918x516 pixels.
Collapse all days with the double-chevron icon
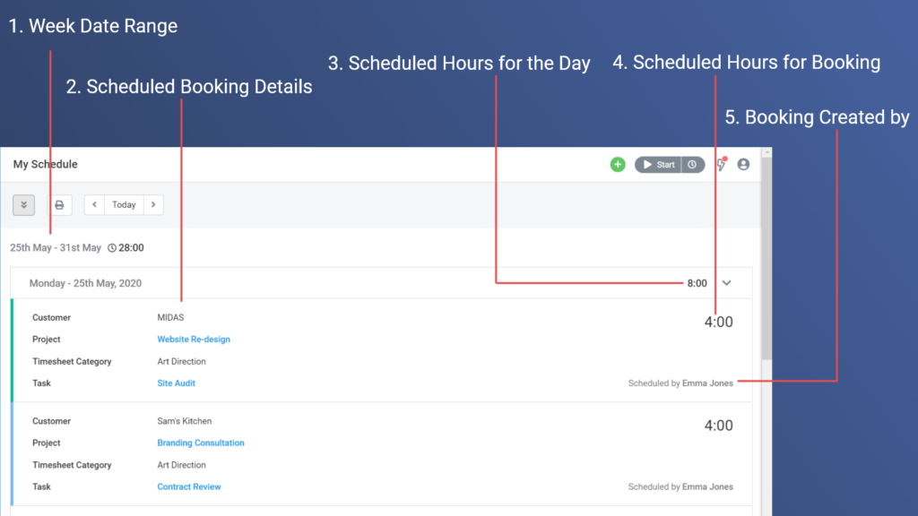pyautogui.click(x=23, y=204)
